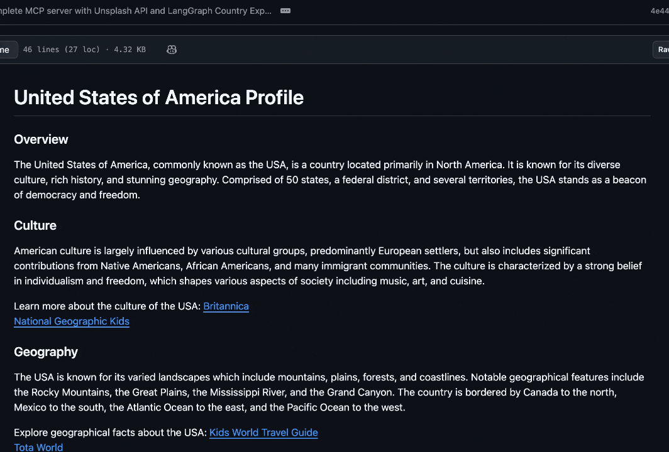Open the Kids World Travel Guide link
Image resolution: width=669 pixels, height=452 pixels.
point(263,433)
